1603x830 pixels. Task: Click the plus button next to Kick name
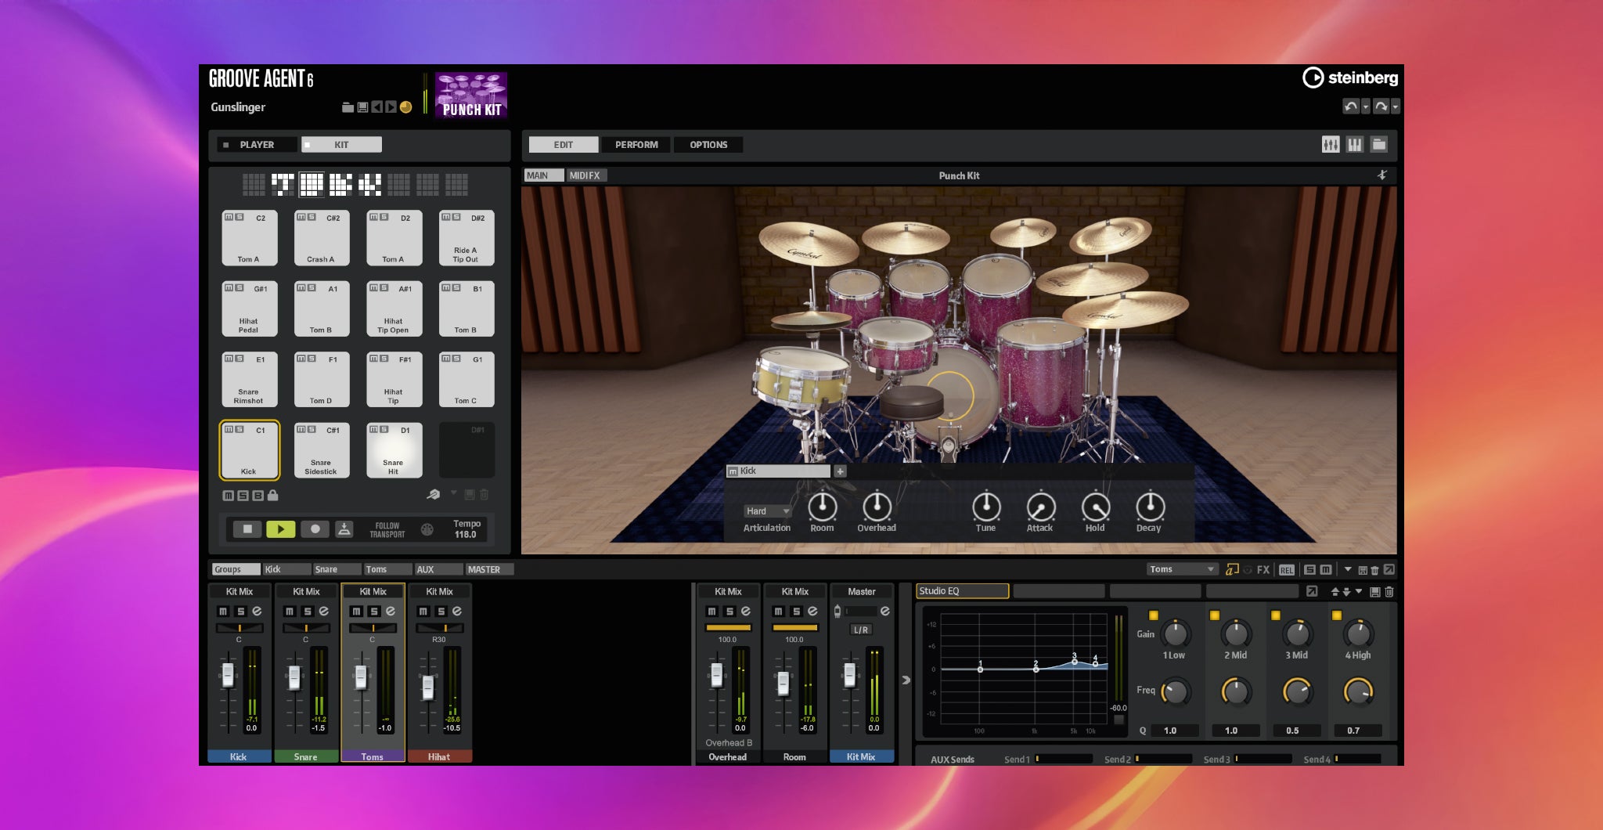(840, 471)
